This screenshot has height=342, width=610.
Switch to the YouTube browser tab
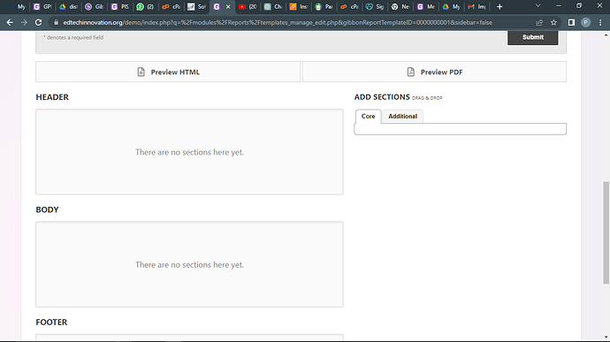tap(248, 6)
